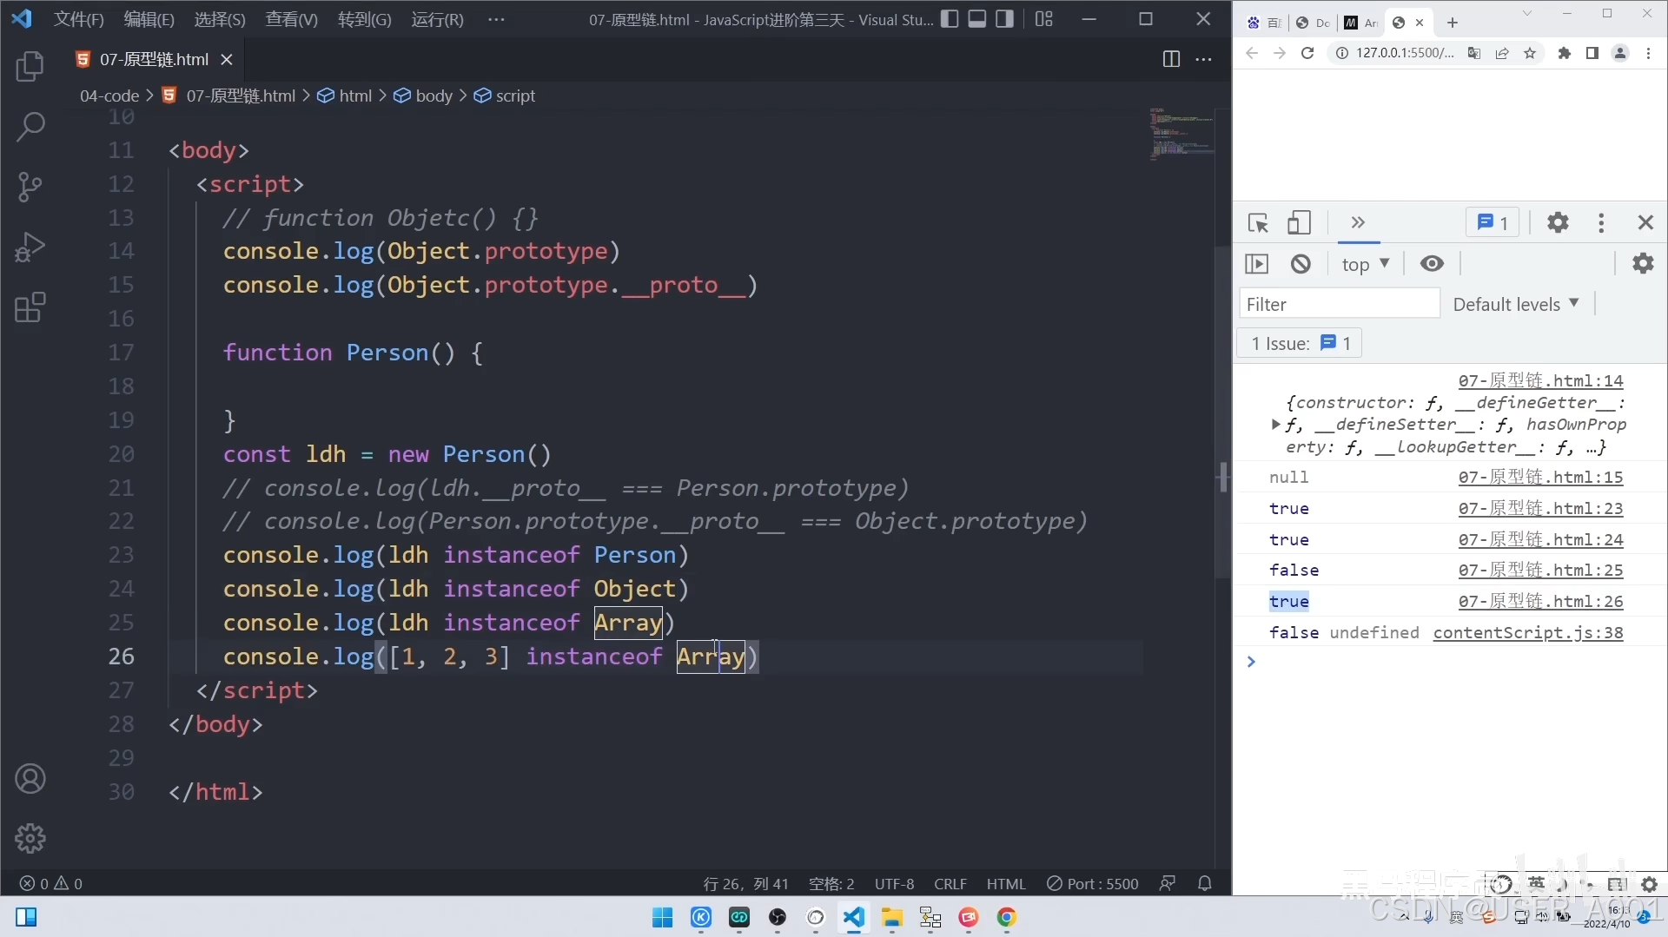Toggle the secondary side bar layout icon

(1005, 19)
